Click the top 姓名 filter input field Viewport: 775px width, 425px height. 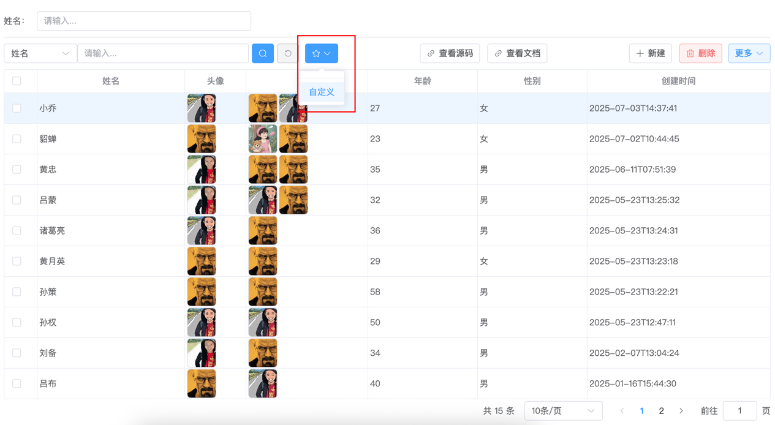point(144,21)
